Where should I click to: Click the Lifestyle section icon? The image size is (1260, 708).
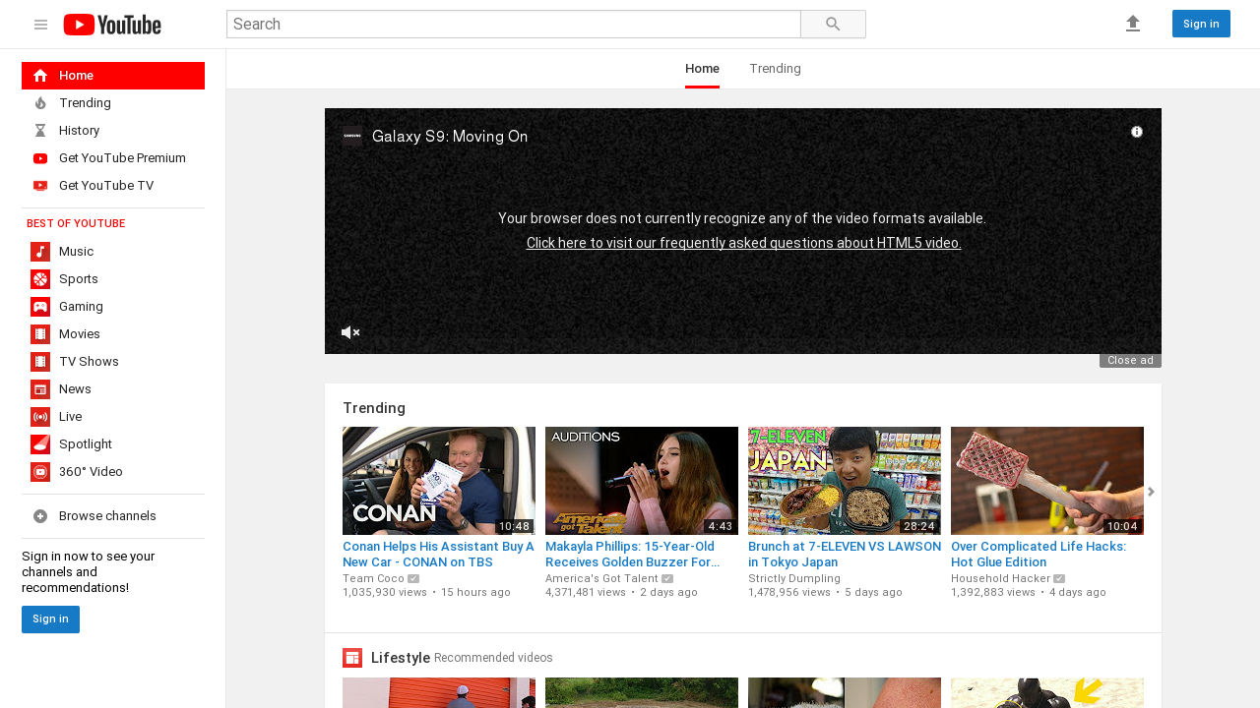pyautogui.click(x=352, y=658)
